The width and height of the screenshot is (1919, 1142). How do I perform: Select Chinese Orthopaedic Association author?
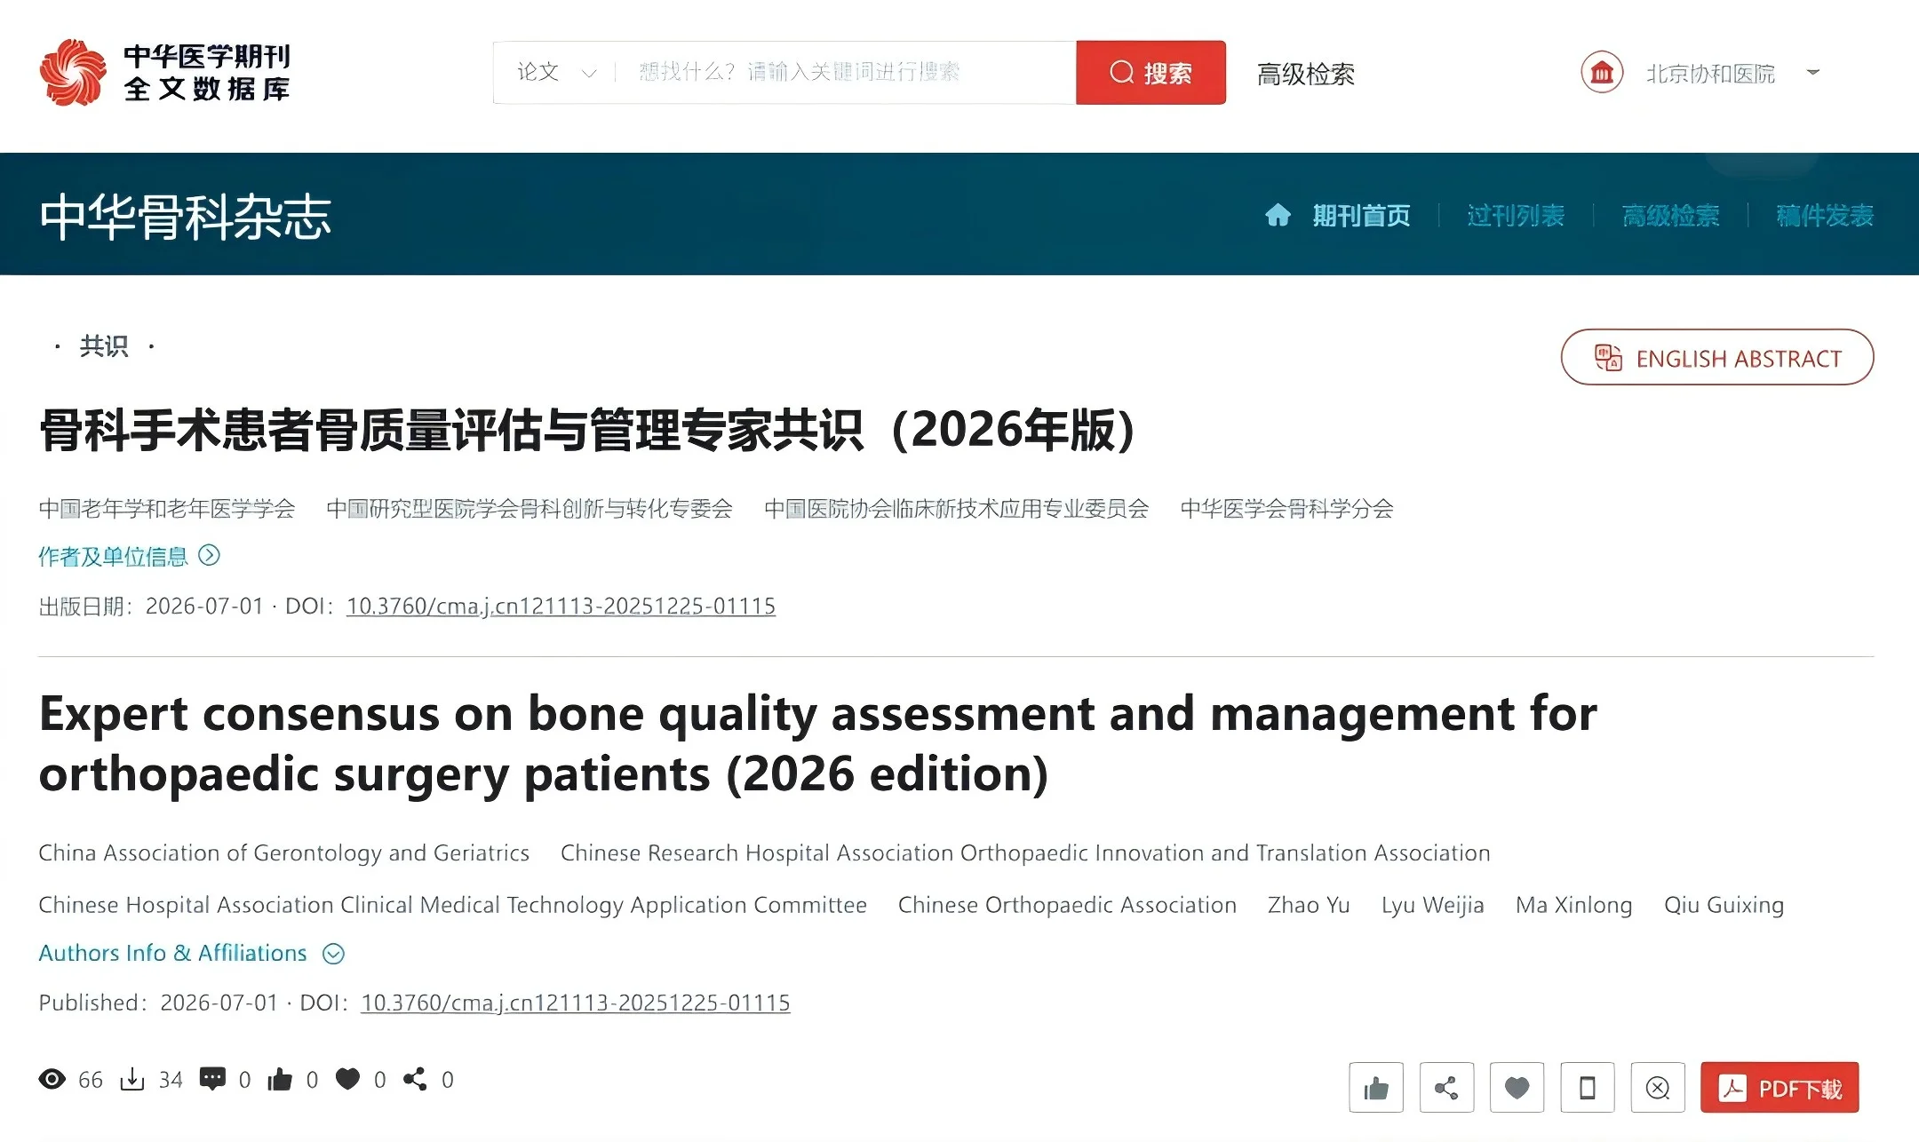[x=1067, y=905]
